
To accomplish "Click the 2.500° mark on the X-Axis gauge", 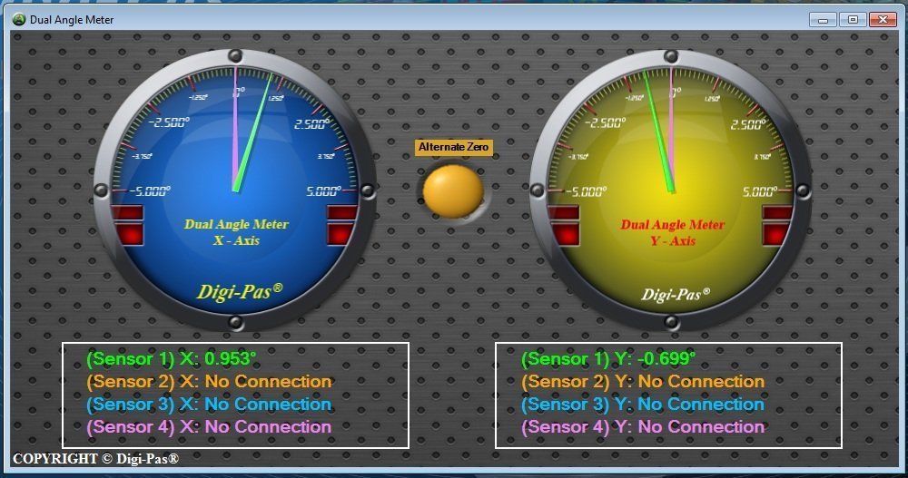I will pyautogui.click(x=312, y=124).
